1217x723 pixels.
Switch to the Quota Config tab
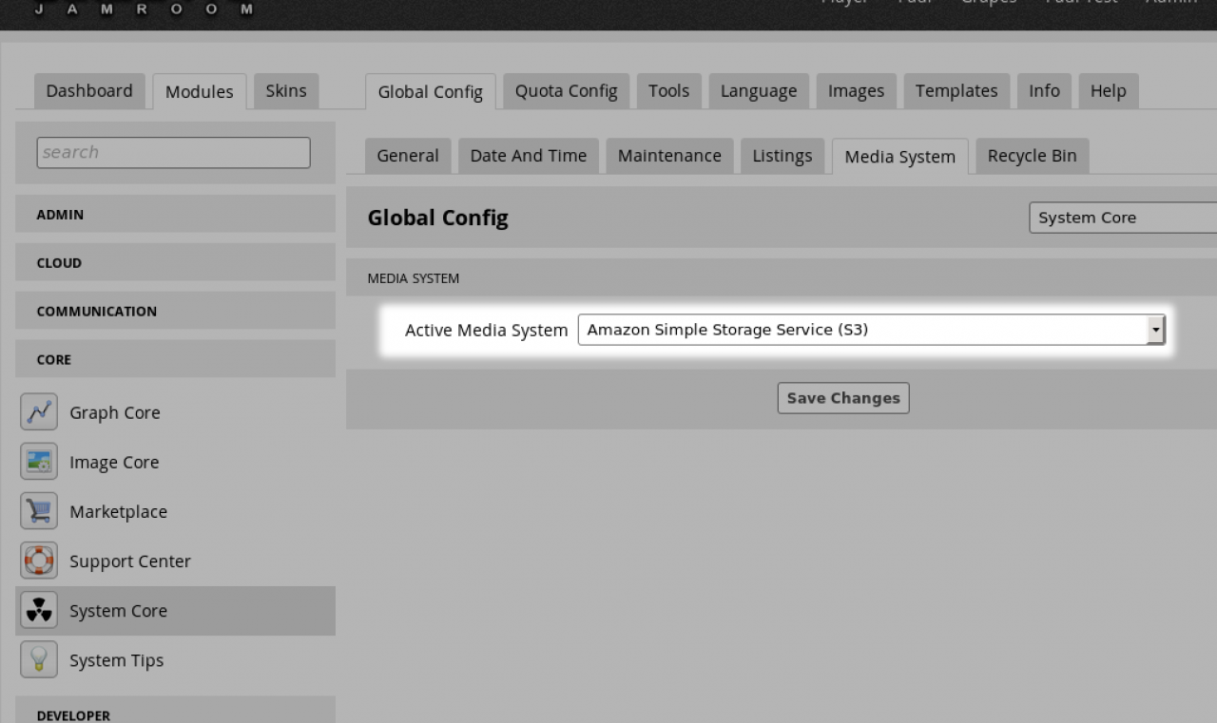tap(566, 91)
